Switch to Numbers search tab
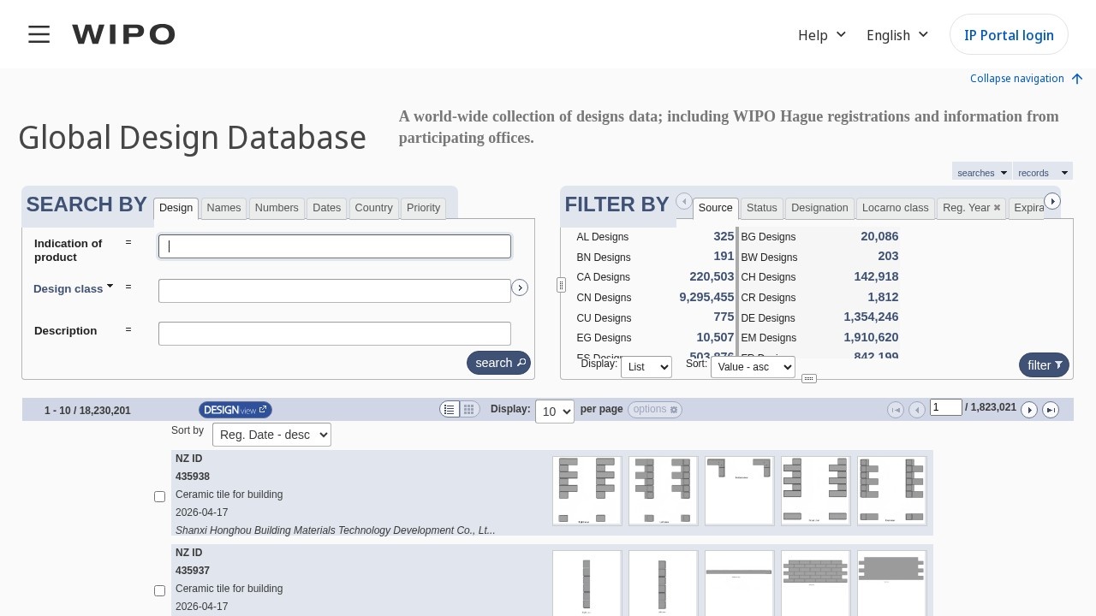 277,208
